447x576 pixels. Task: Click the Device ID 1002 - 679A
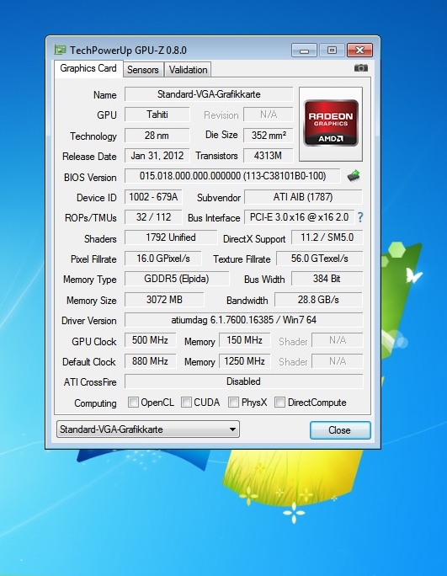tap(153, 197)
